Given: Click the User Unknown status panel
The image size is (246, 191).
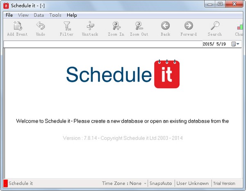Looking at the screenshot, I should click(x=193, y=184).
